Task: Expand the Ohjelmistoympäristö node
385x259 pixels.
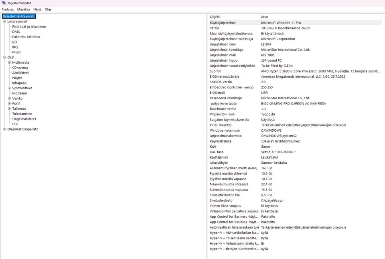Action: coord(4,129)
